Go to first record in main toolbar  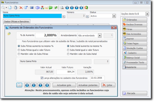point(67,8)
